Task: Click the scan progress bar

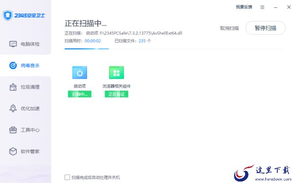Action: (x=174, y=49)
